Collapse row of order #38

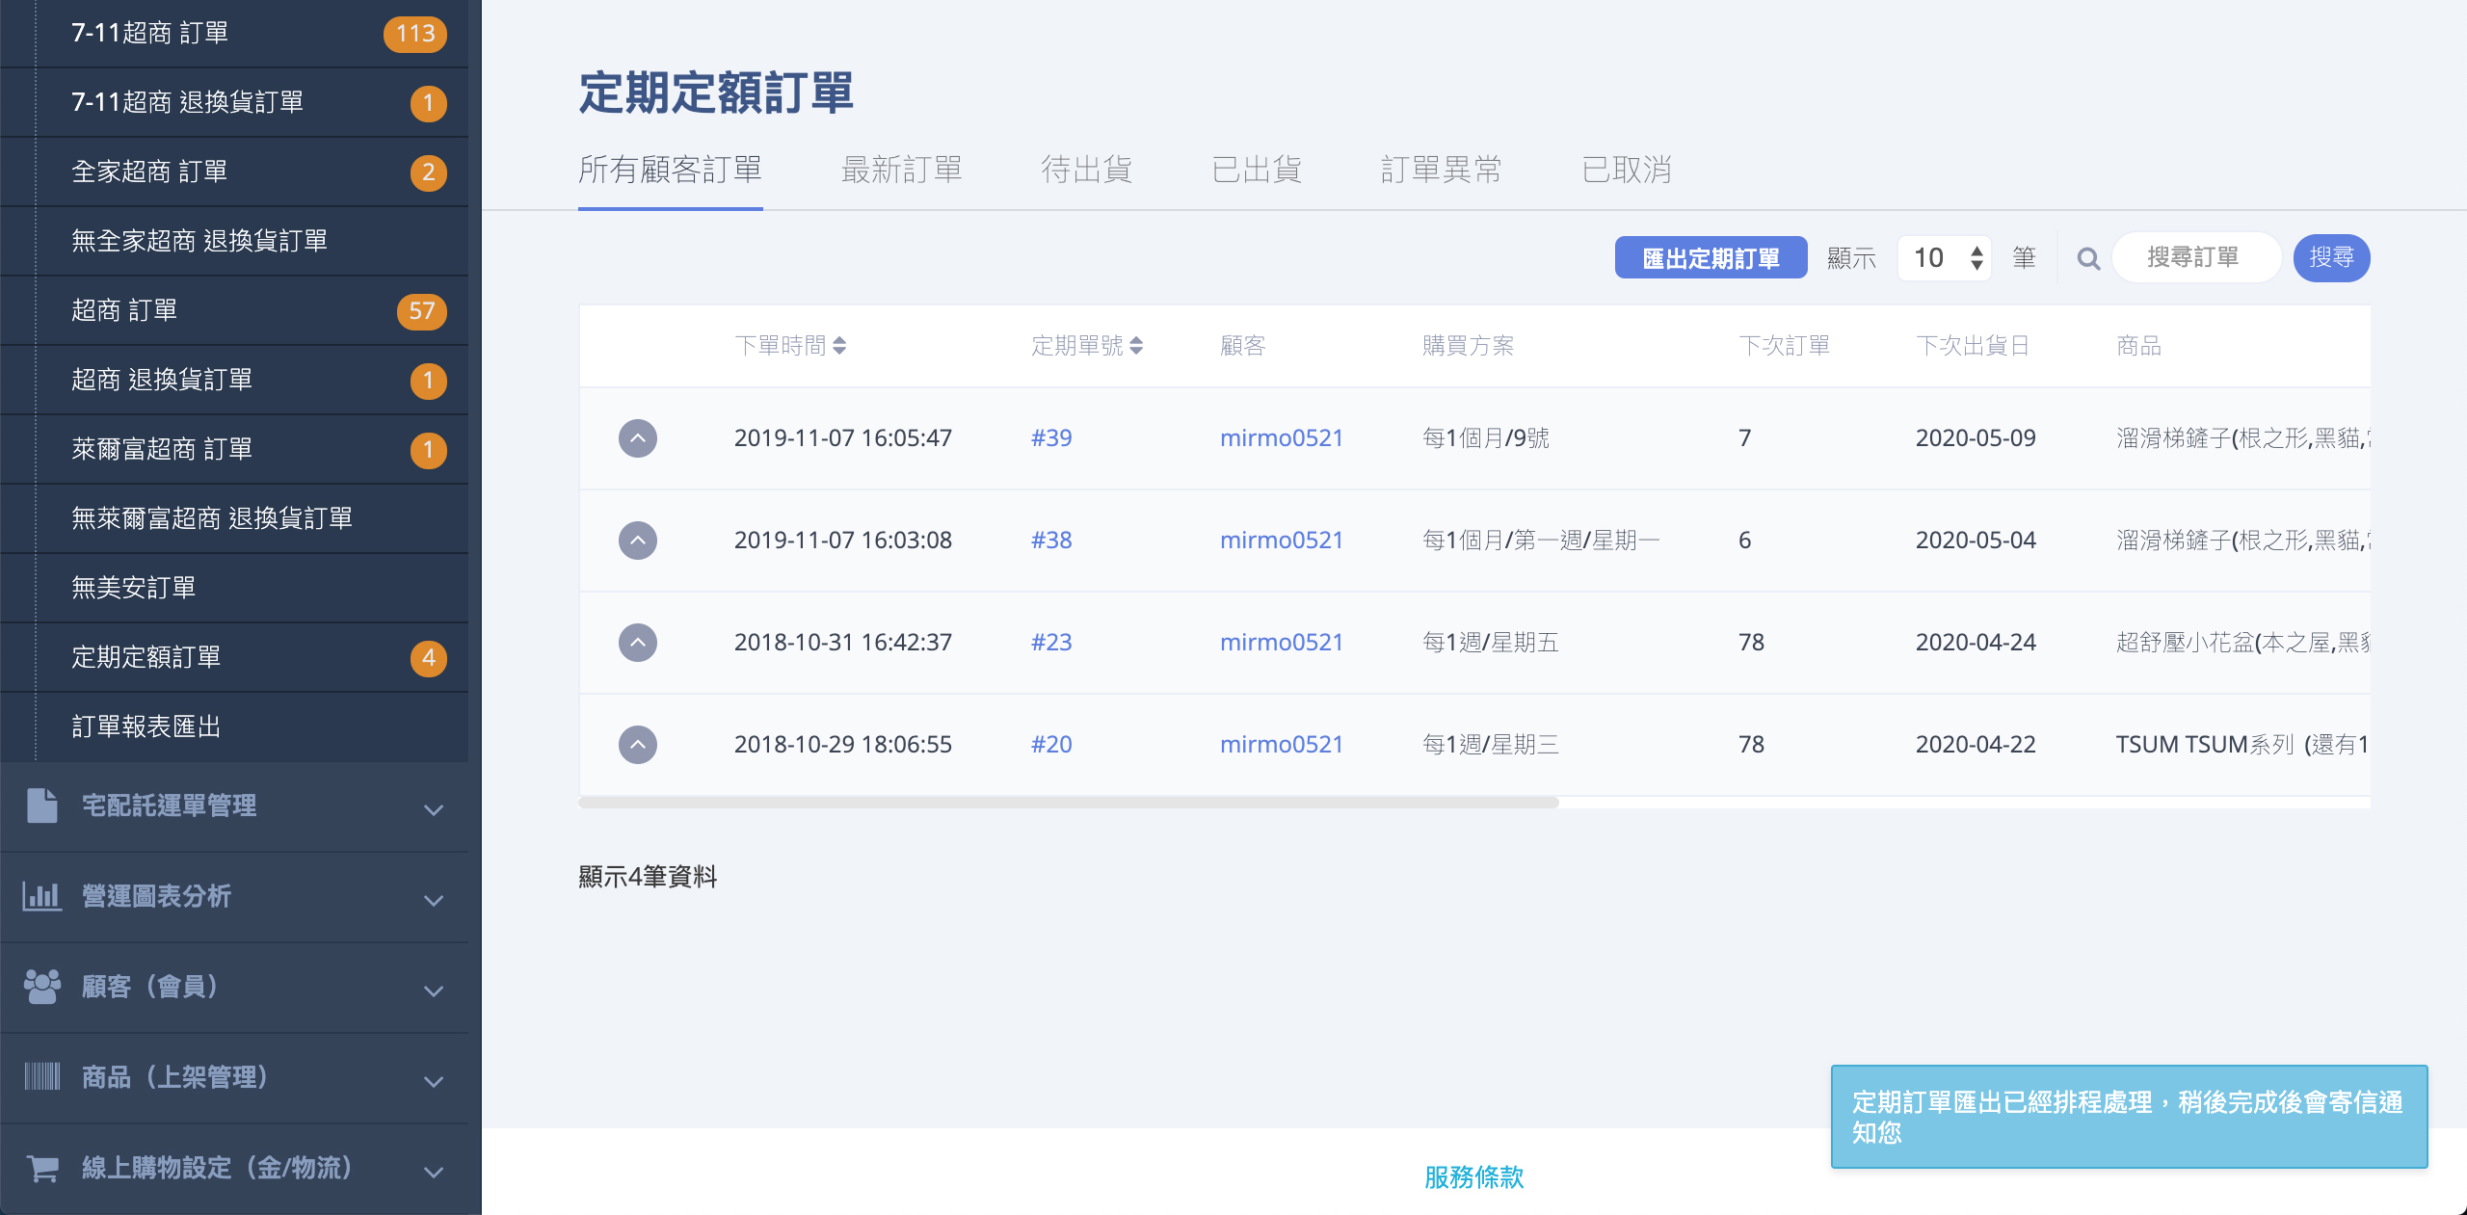coord(638,541)
